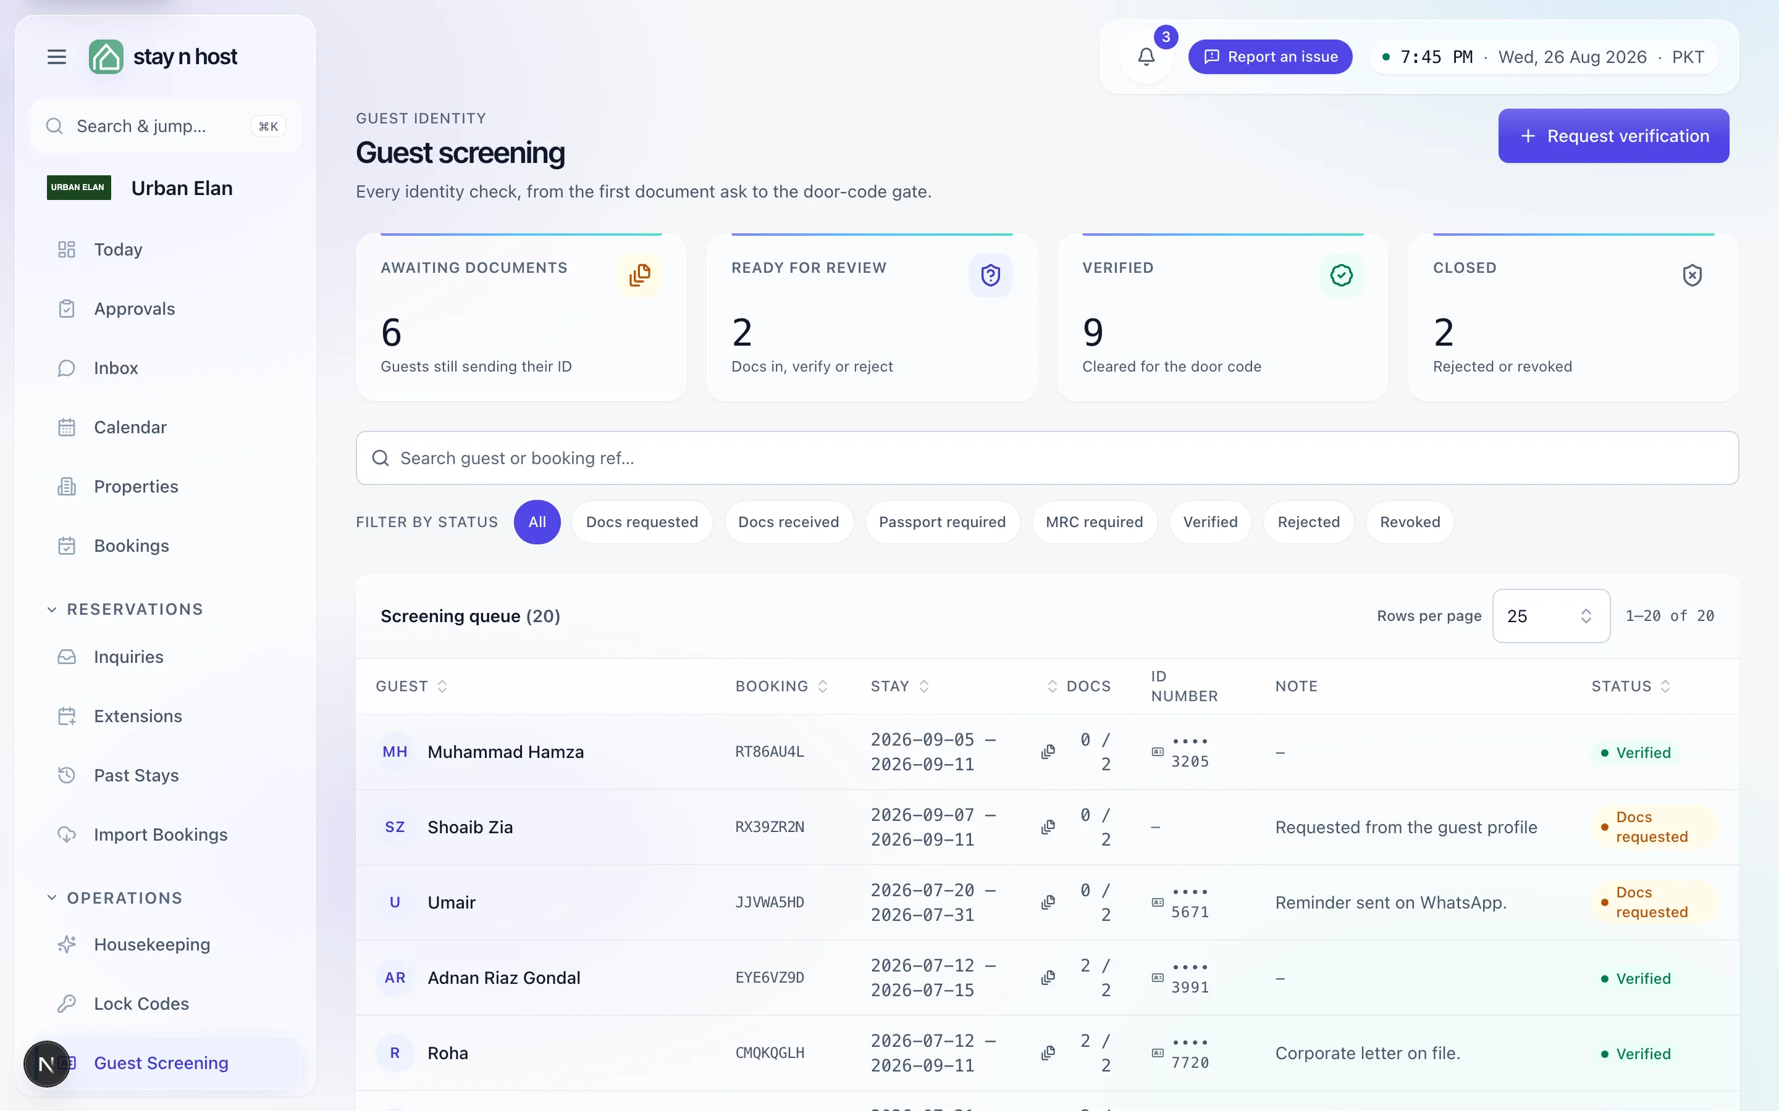Filter by Passport required status
The height and width of the screenshot is (1111, 1779).
point(941,522)
